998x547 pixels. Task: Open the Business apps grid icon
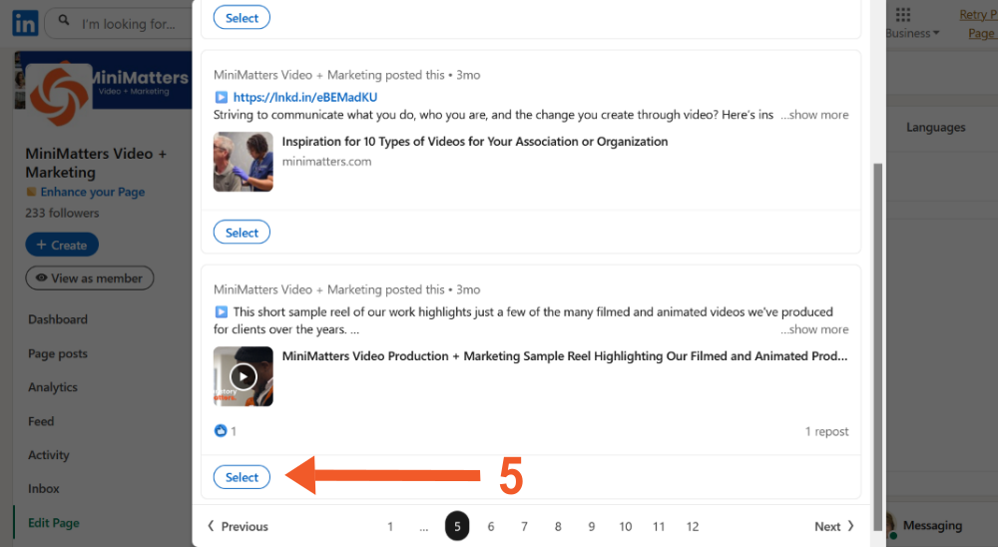pos(902,14)
